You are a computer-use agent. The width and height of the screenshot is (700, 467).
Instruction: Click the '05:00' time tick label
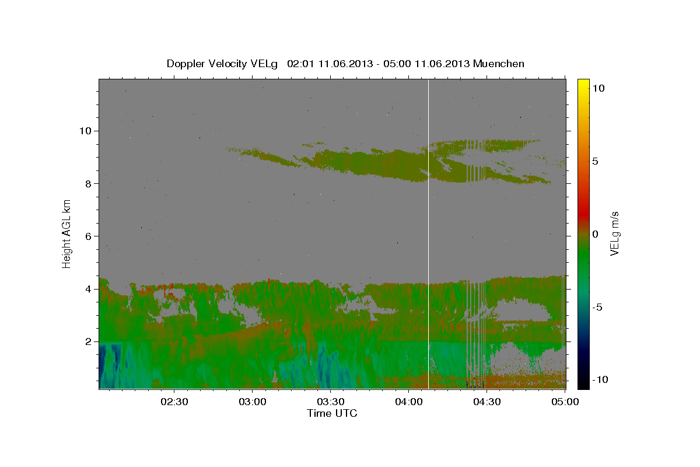pos(565,402)
